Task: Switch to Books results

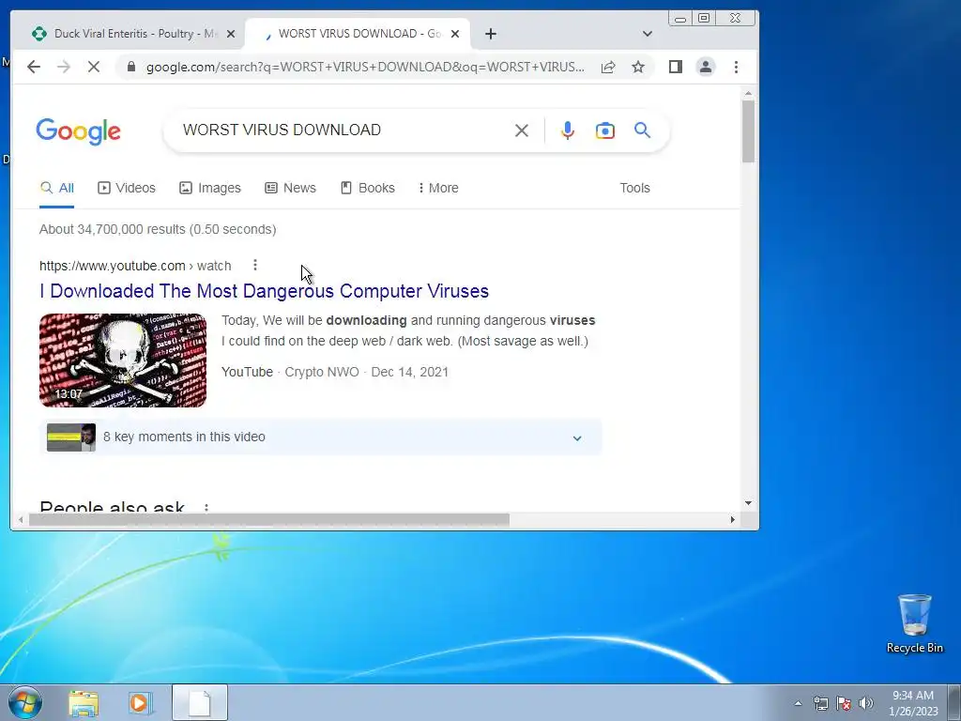Action: [368, 188]
